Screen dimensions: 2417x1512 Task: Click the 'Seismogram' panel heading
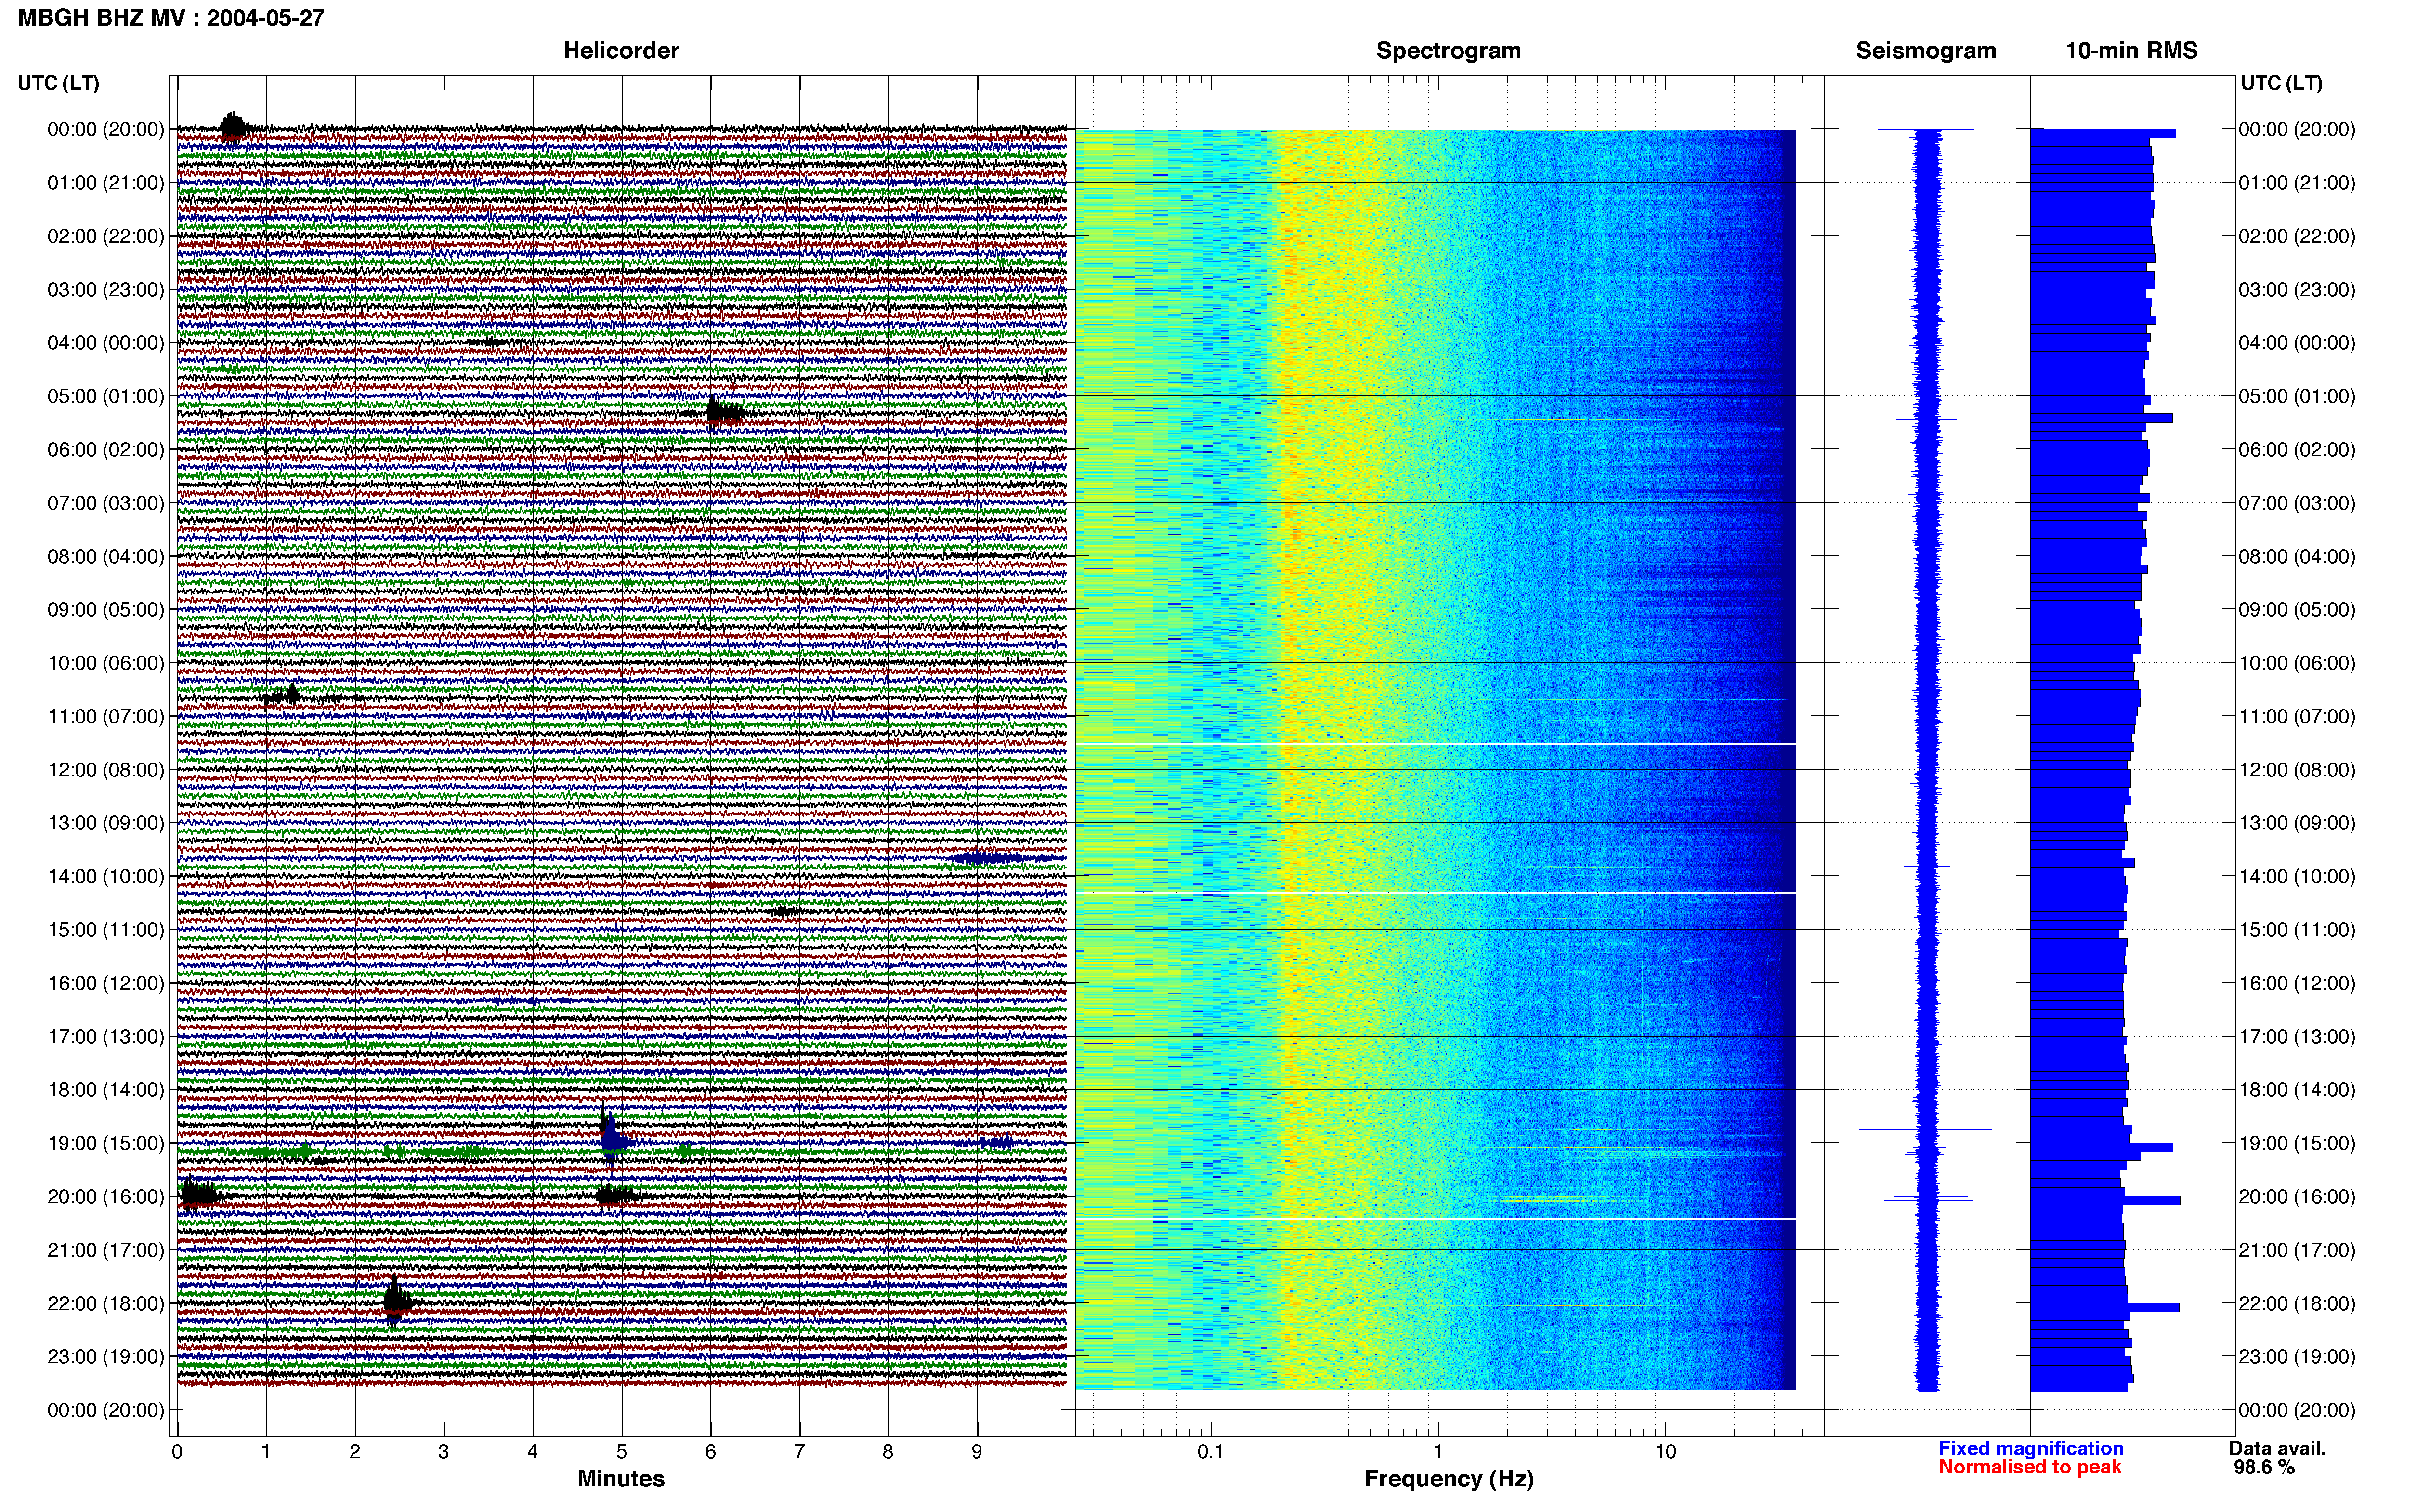[x=1925, y=50]
